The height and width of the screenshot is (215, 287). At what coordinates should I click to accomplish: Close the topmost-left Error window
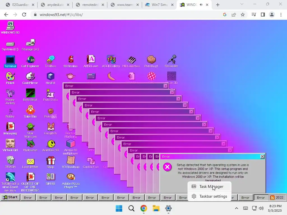(x=166, y=86)
